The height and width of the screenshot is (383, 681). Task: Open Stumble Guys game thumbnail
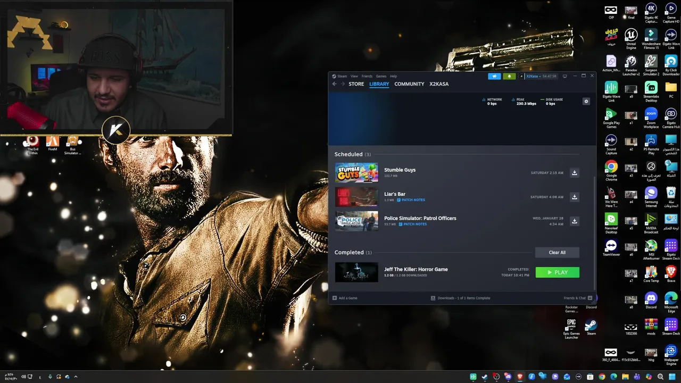tap(356, 173)
